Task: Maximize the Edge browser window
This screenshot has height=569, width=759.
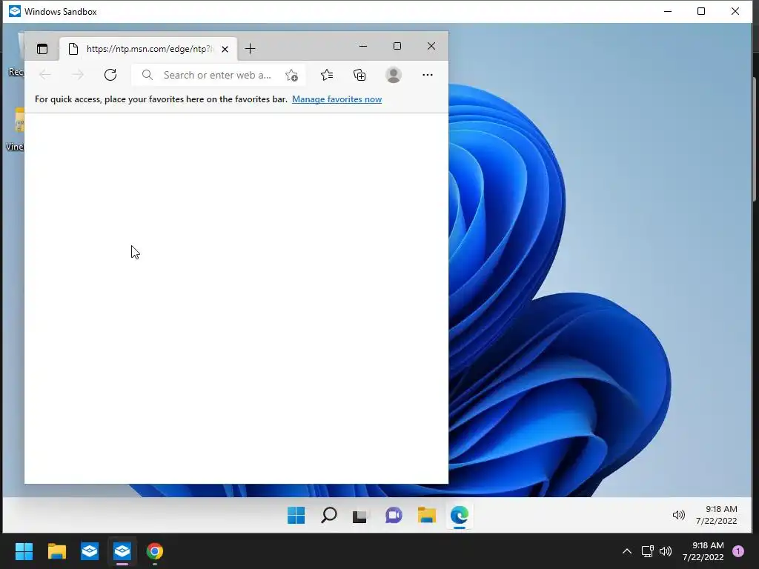Action: click(x=397, y=46)
